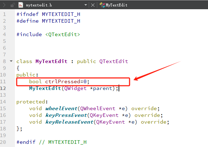Click line number 8 in the gutter

pyautogui.click(x=4, y=61)
